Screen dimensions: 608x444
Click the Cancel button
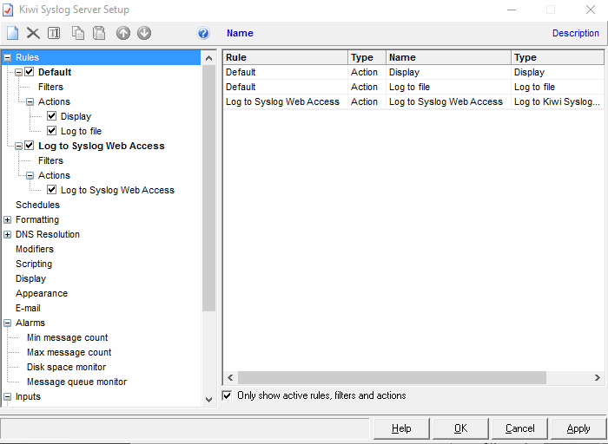click(519, 428)
